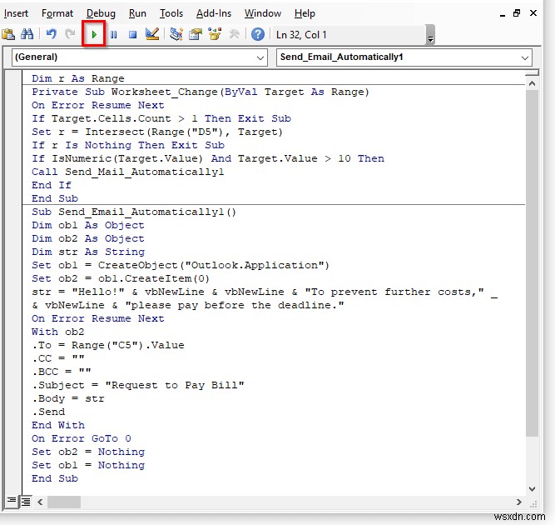Click the horizontal scrollbar left arrow
This screenshot has width=555, height=525.
pos(40,502)
